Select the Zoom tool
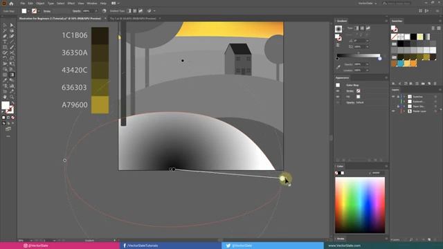The height and width of the screenshot is (249, 443). (12, 97)
